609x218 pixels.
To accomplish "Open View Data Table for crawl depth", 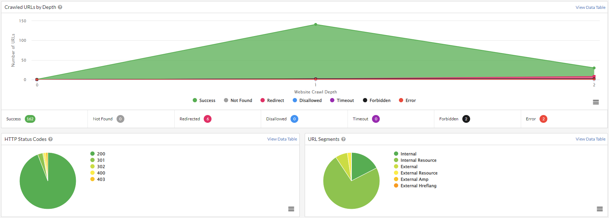I will pos(590,7).
